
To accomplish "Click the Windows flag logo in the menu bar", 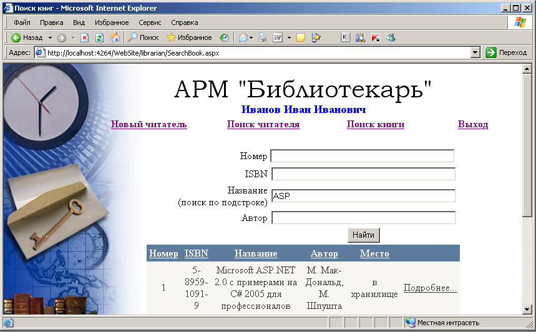I will (x=520, y=22).
